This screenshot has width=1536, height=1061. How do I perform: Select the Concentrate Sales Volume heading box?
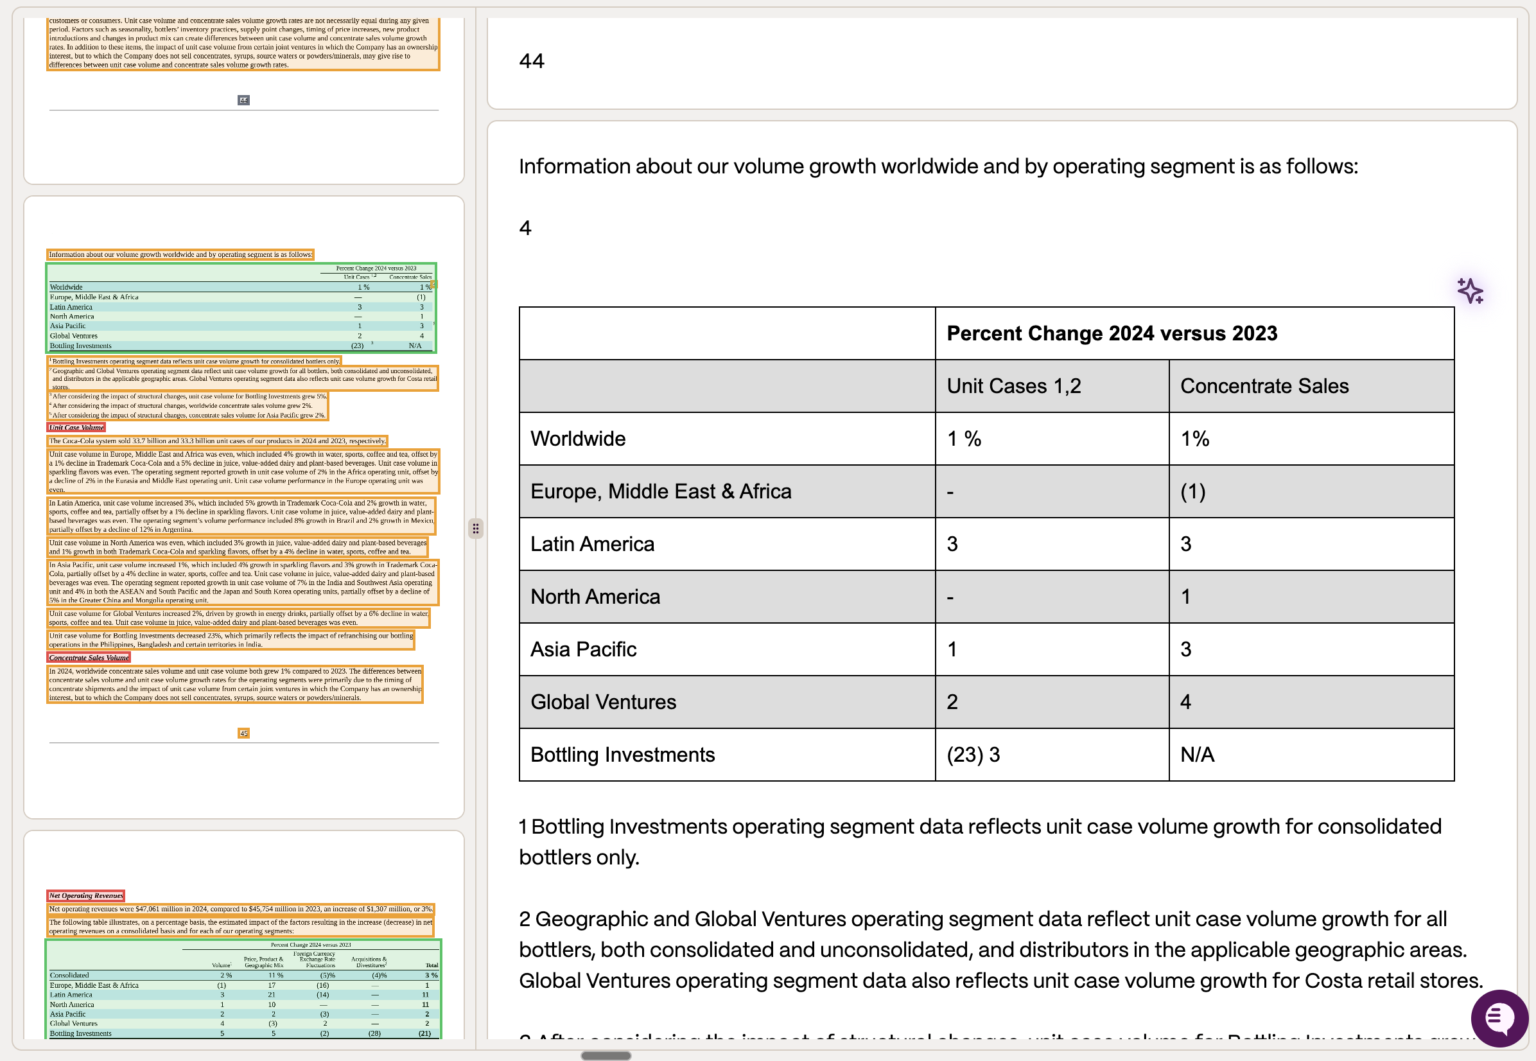(x=89, y=658)
